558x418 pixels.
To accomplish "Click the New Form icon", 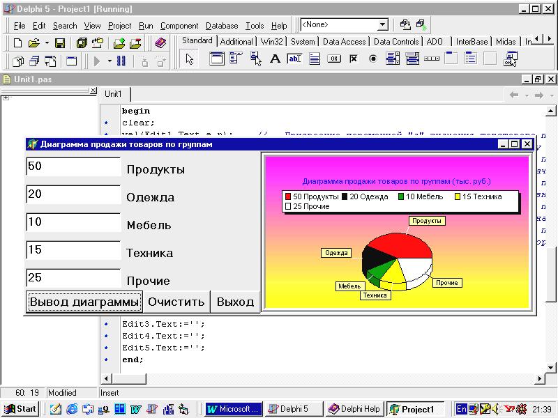I will 72,61.
